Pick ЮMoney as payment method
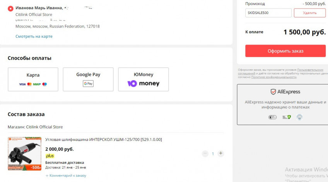The width and height of the screenshot is (328, 182). (x=143, y=79)
